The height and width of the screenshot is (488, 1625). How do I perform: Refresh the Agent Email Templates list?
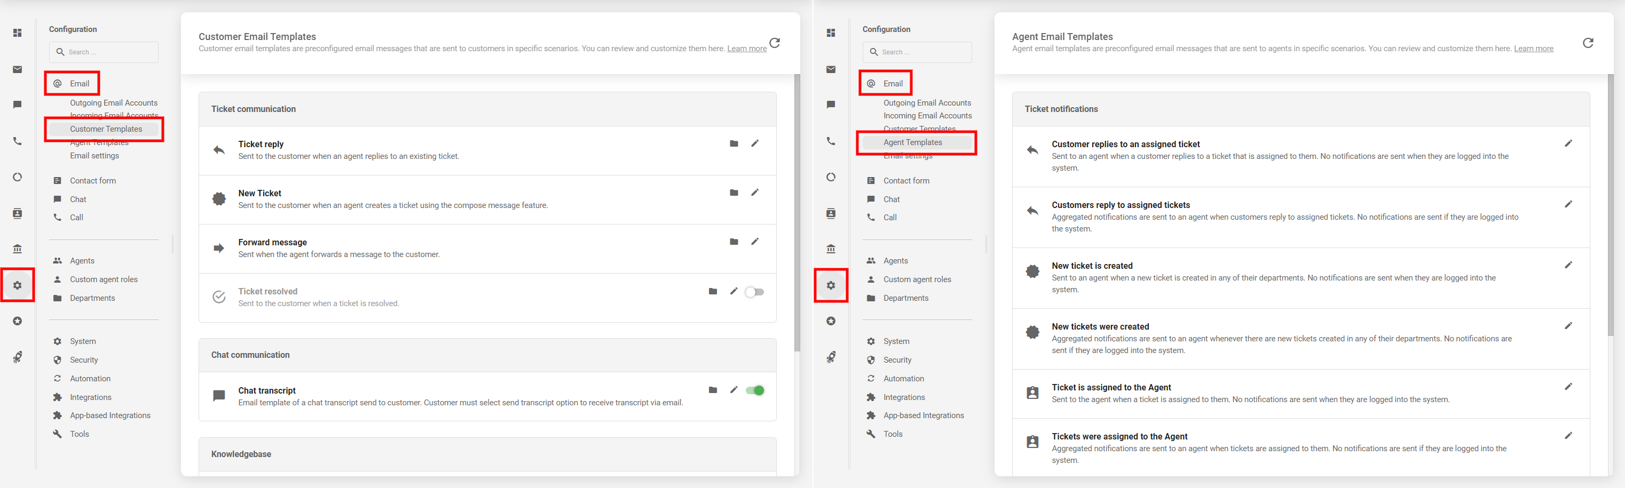point(1588,43)
